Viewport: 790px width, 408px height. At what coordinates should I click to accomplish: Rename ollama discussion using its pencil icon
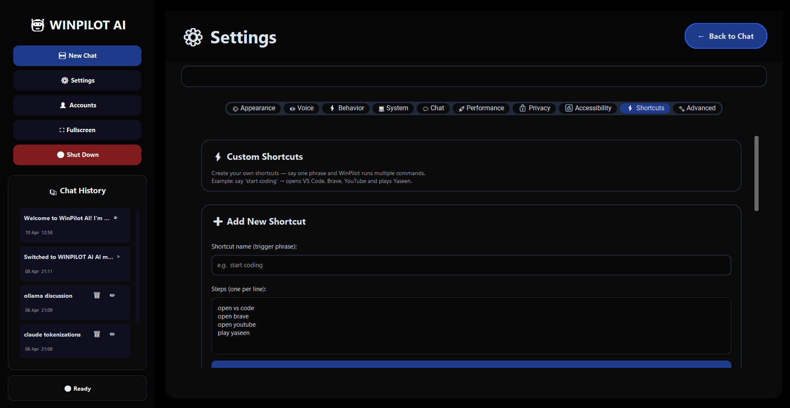(x=112, y=295)
